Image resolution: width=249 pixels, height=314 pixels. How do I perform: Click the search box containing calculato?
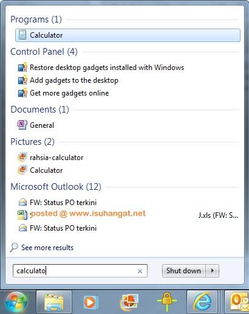click(x=80, y=271)
